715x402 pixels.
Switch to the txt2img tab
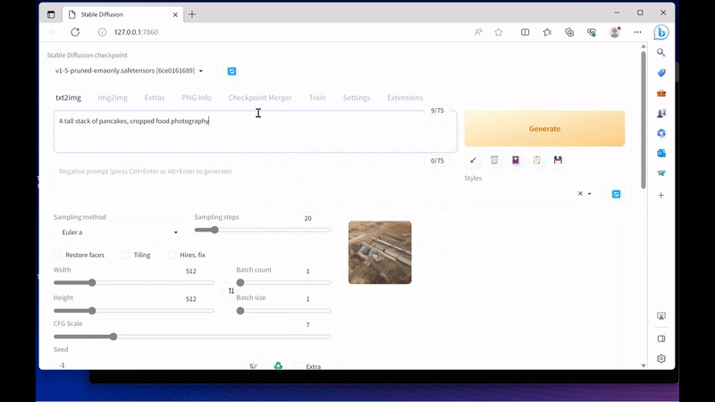(x=69, y=97)
